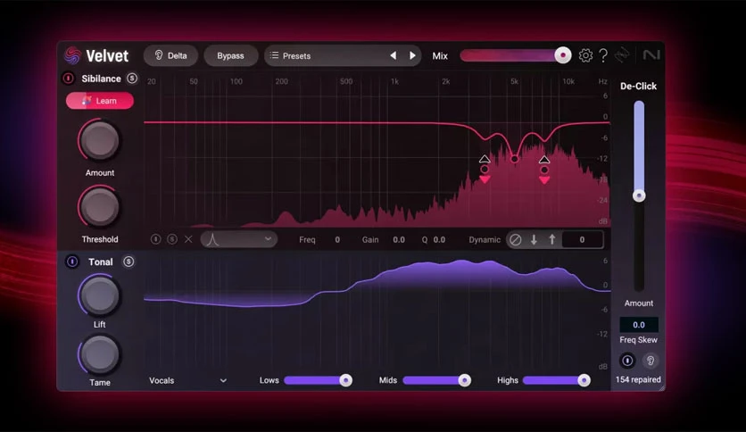Solo the selected EQ band
The width and height of the screenshot is (746, 432).
click(x=172, y=239)
